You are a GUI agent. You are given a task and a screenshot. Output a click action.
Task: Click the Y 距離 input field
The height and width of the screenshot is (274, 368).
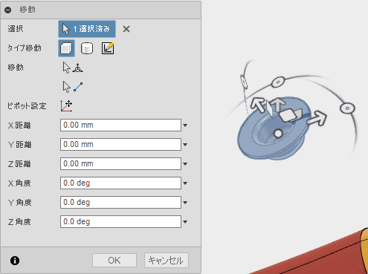[x=120, y=145]
